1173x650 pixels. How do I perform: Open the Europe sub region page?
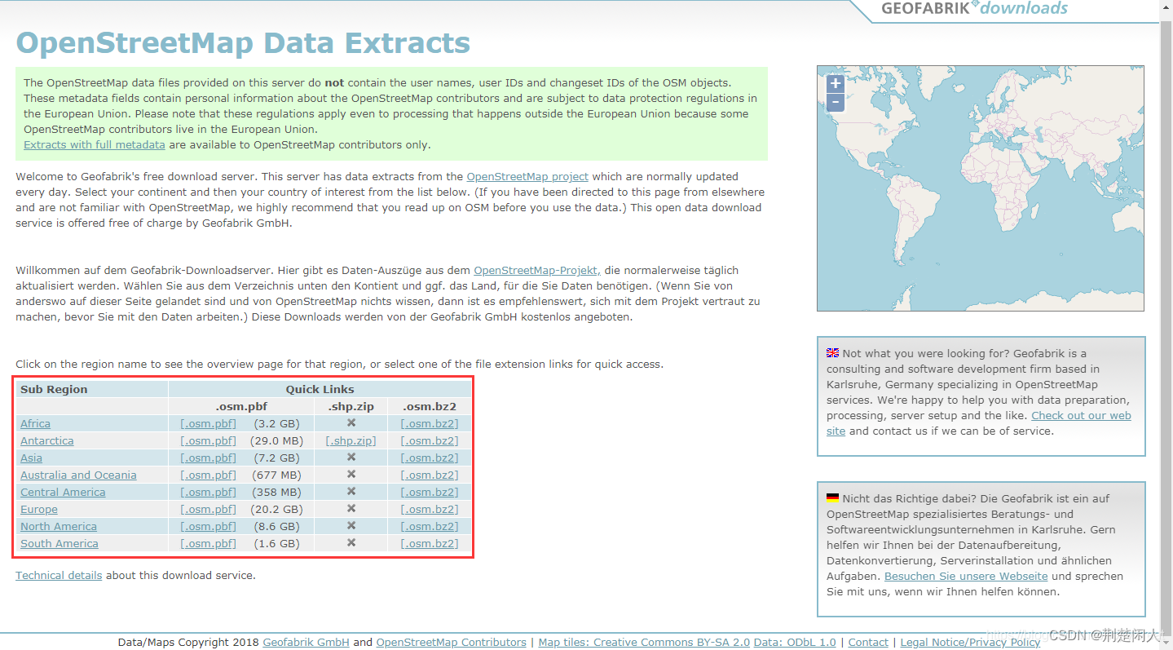[x=39, y=509]
